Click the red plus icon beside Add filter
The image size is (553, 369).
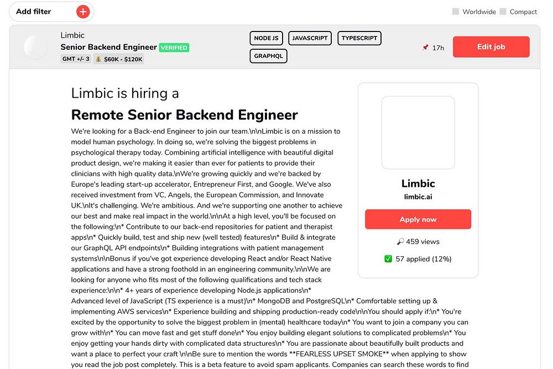point(83,12)
